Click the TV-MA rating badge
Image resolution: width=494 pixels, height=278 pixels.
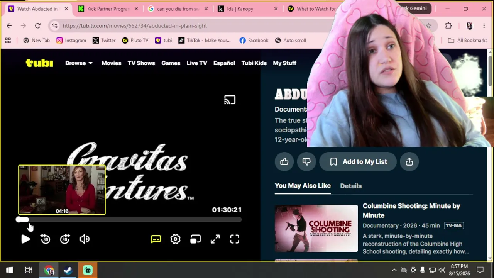pyautogui.click(x=453, y=225)
